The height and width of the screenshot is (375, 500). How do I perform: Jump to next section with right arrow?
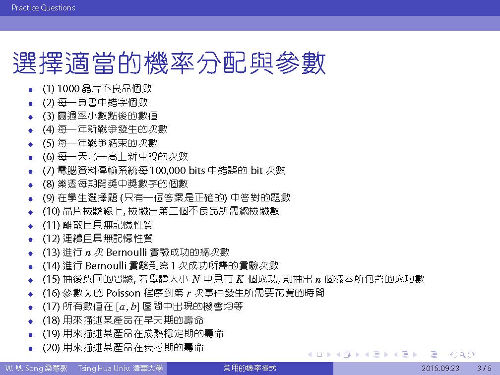click(415, 355)
